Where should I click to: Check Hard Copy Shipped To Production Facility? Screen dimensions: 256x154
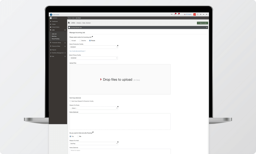click(x=70, y=101)
